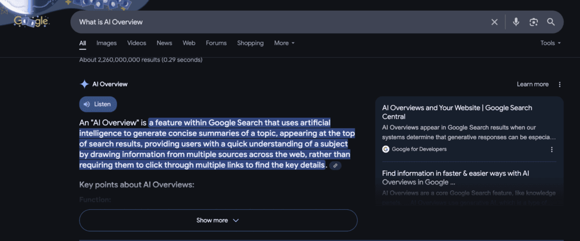Open the Tools dropdown
Image resolution: width=580 pixels, height=241 pixels.
551,43
